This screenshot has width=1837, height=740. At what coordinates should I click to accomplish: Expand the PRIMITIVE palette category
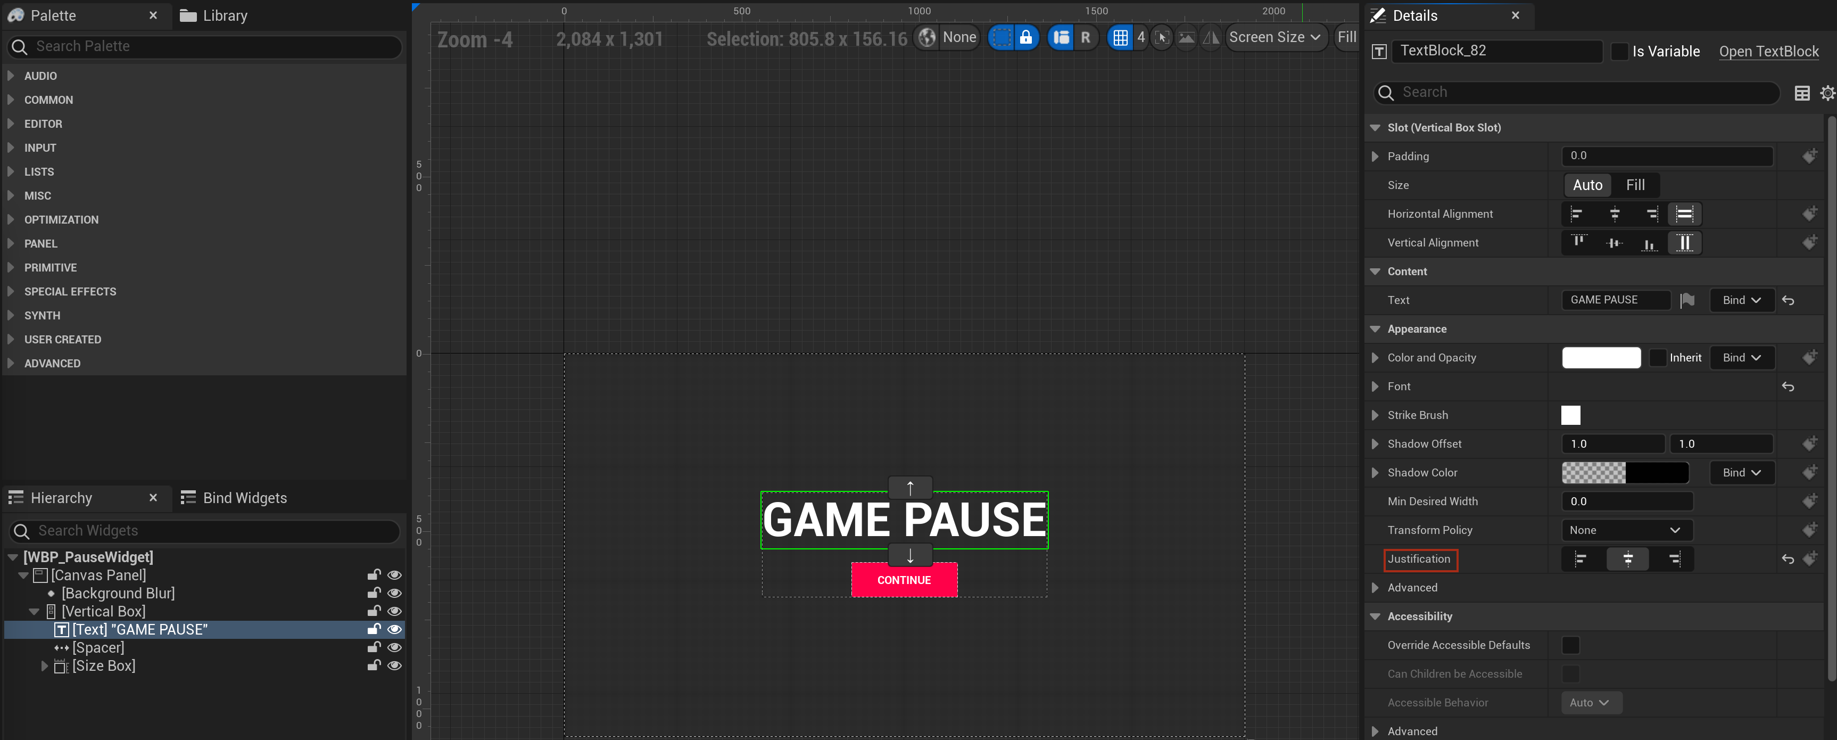coord(11,268)
